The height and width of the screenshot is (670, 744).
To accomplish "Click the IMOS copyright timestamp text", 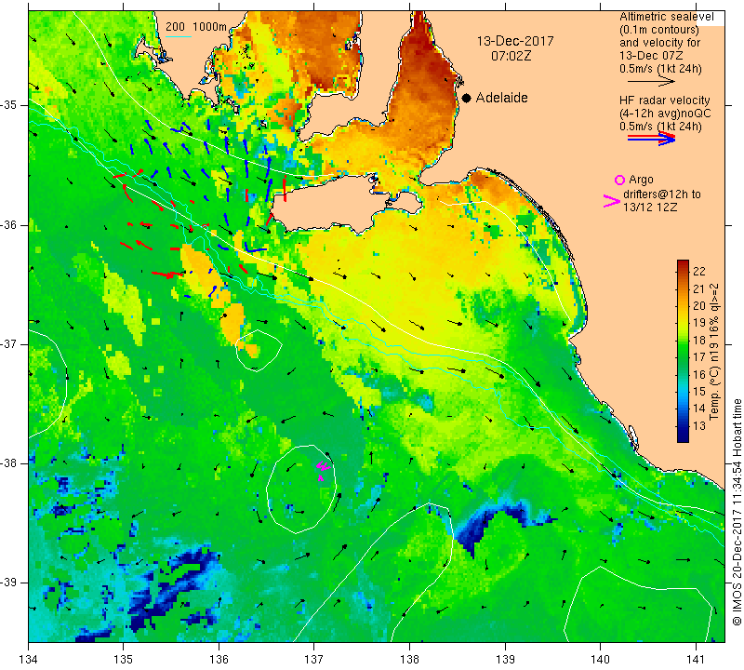I will [737, 512].
